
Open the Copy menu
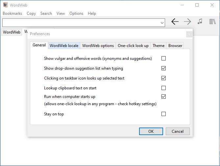tap(31, 13)
